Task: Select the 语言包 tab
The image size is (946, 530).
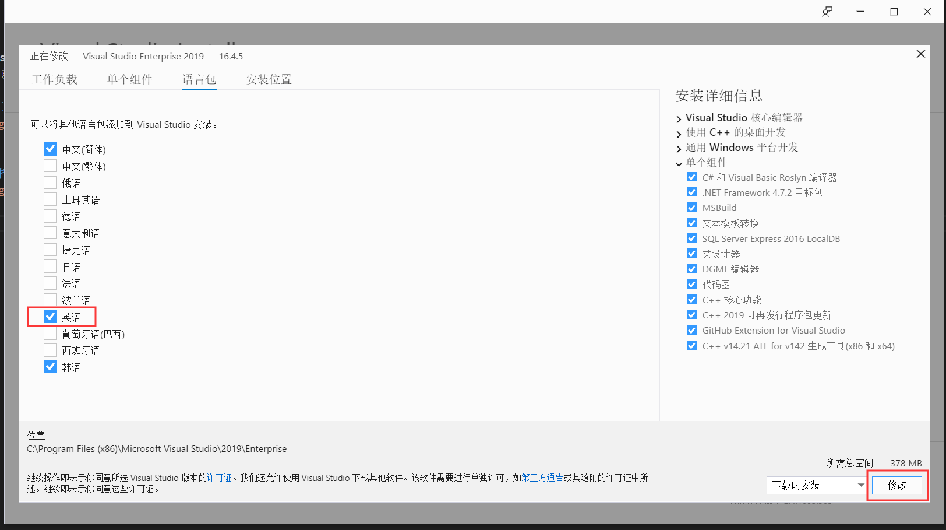Action: (x=199, y=79)
